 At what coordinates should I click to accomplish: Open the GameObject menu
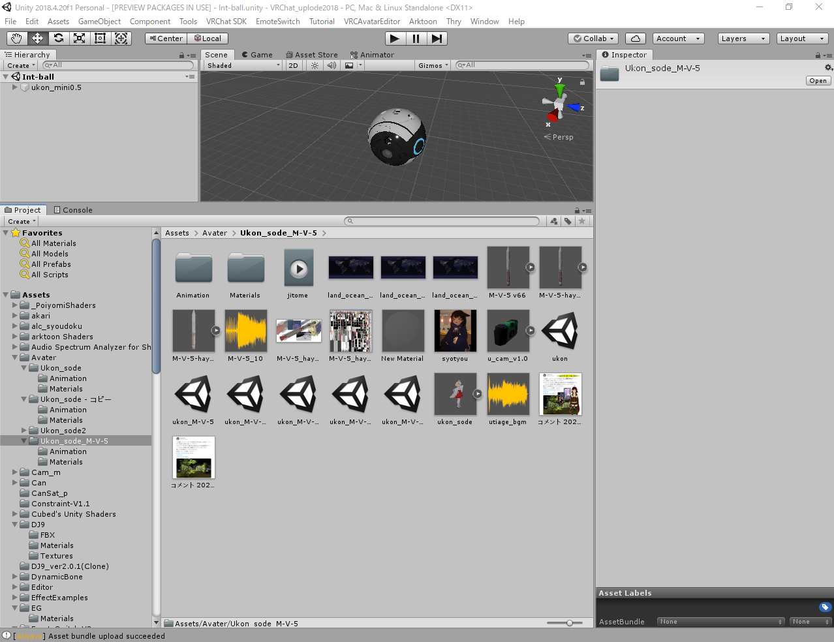[x=99, y=22]
